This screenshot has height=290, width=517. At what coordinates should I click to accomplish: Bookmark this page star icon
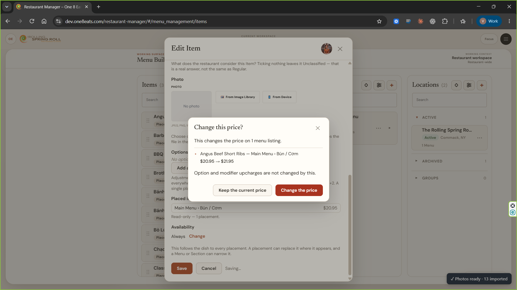pyautogui.click(x=379, y=21)
